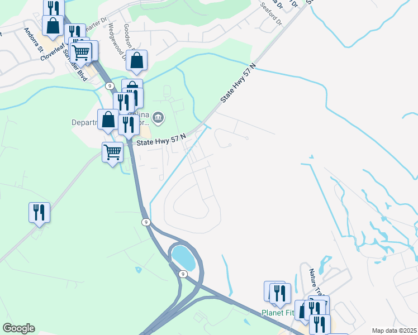Click the Map data ©2025 attribution
Image resolution: width=418 pixels, height=335 pixels.
pos(395,331)
